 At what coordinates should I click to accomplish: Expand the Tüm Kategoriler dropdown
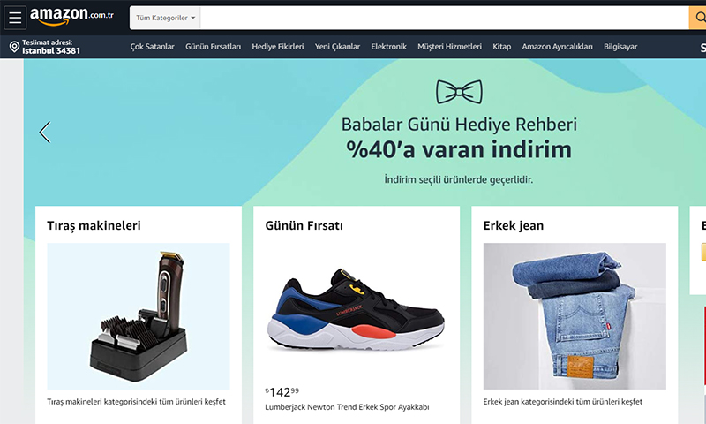coord(165,18)
